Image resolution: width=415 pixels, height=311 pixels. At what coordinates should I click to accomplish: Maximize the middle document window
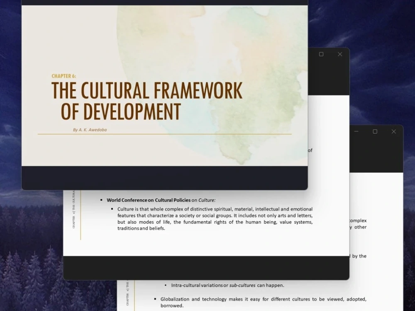point(321,54)
